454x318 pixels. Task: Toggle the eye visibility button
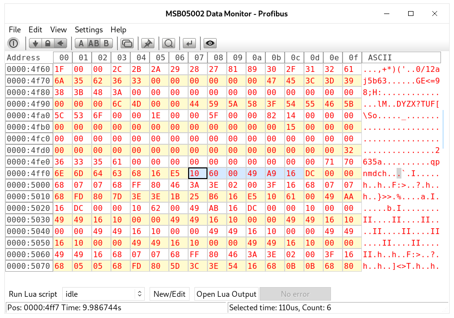click(210, 43)
